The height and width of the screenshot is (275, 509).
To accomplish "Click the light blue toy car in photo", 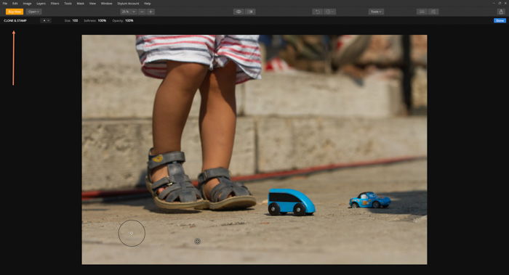I will 291,202.
